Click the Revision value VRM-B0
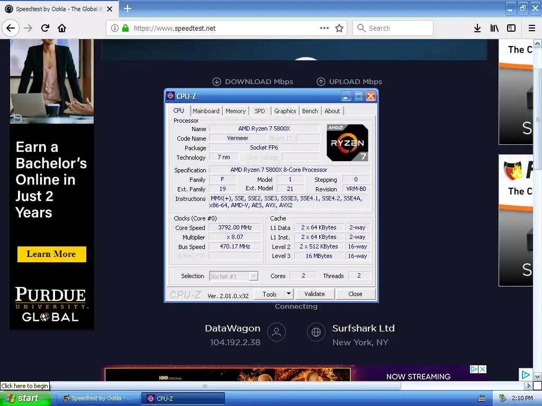The image size is (542, 406). [x=356, y=189]
